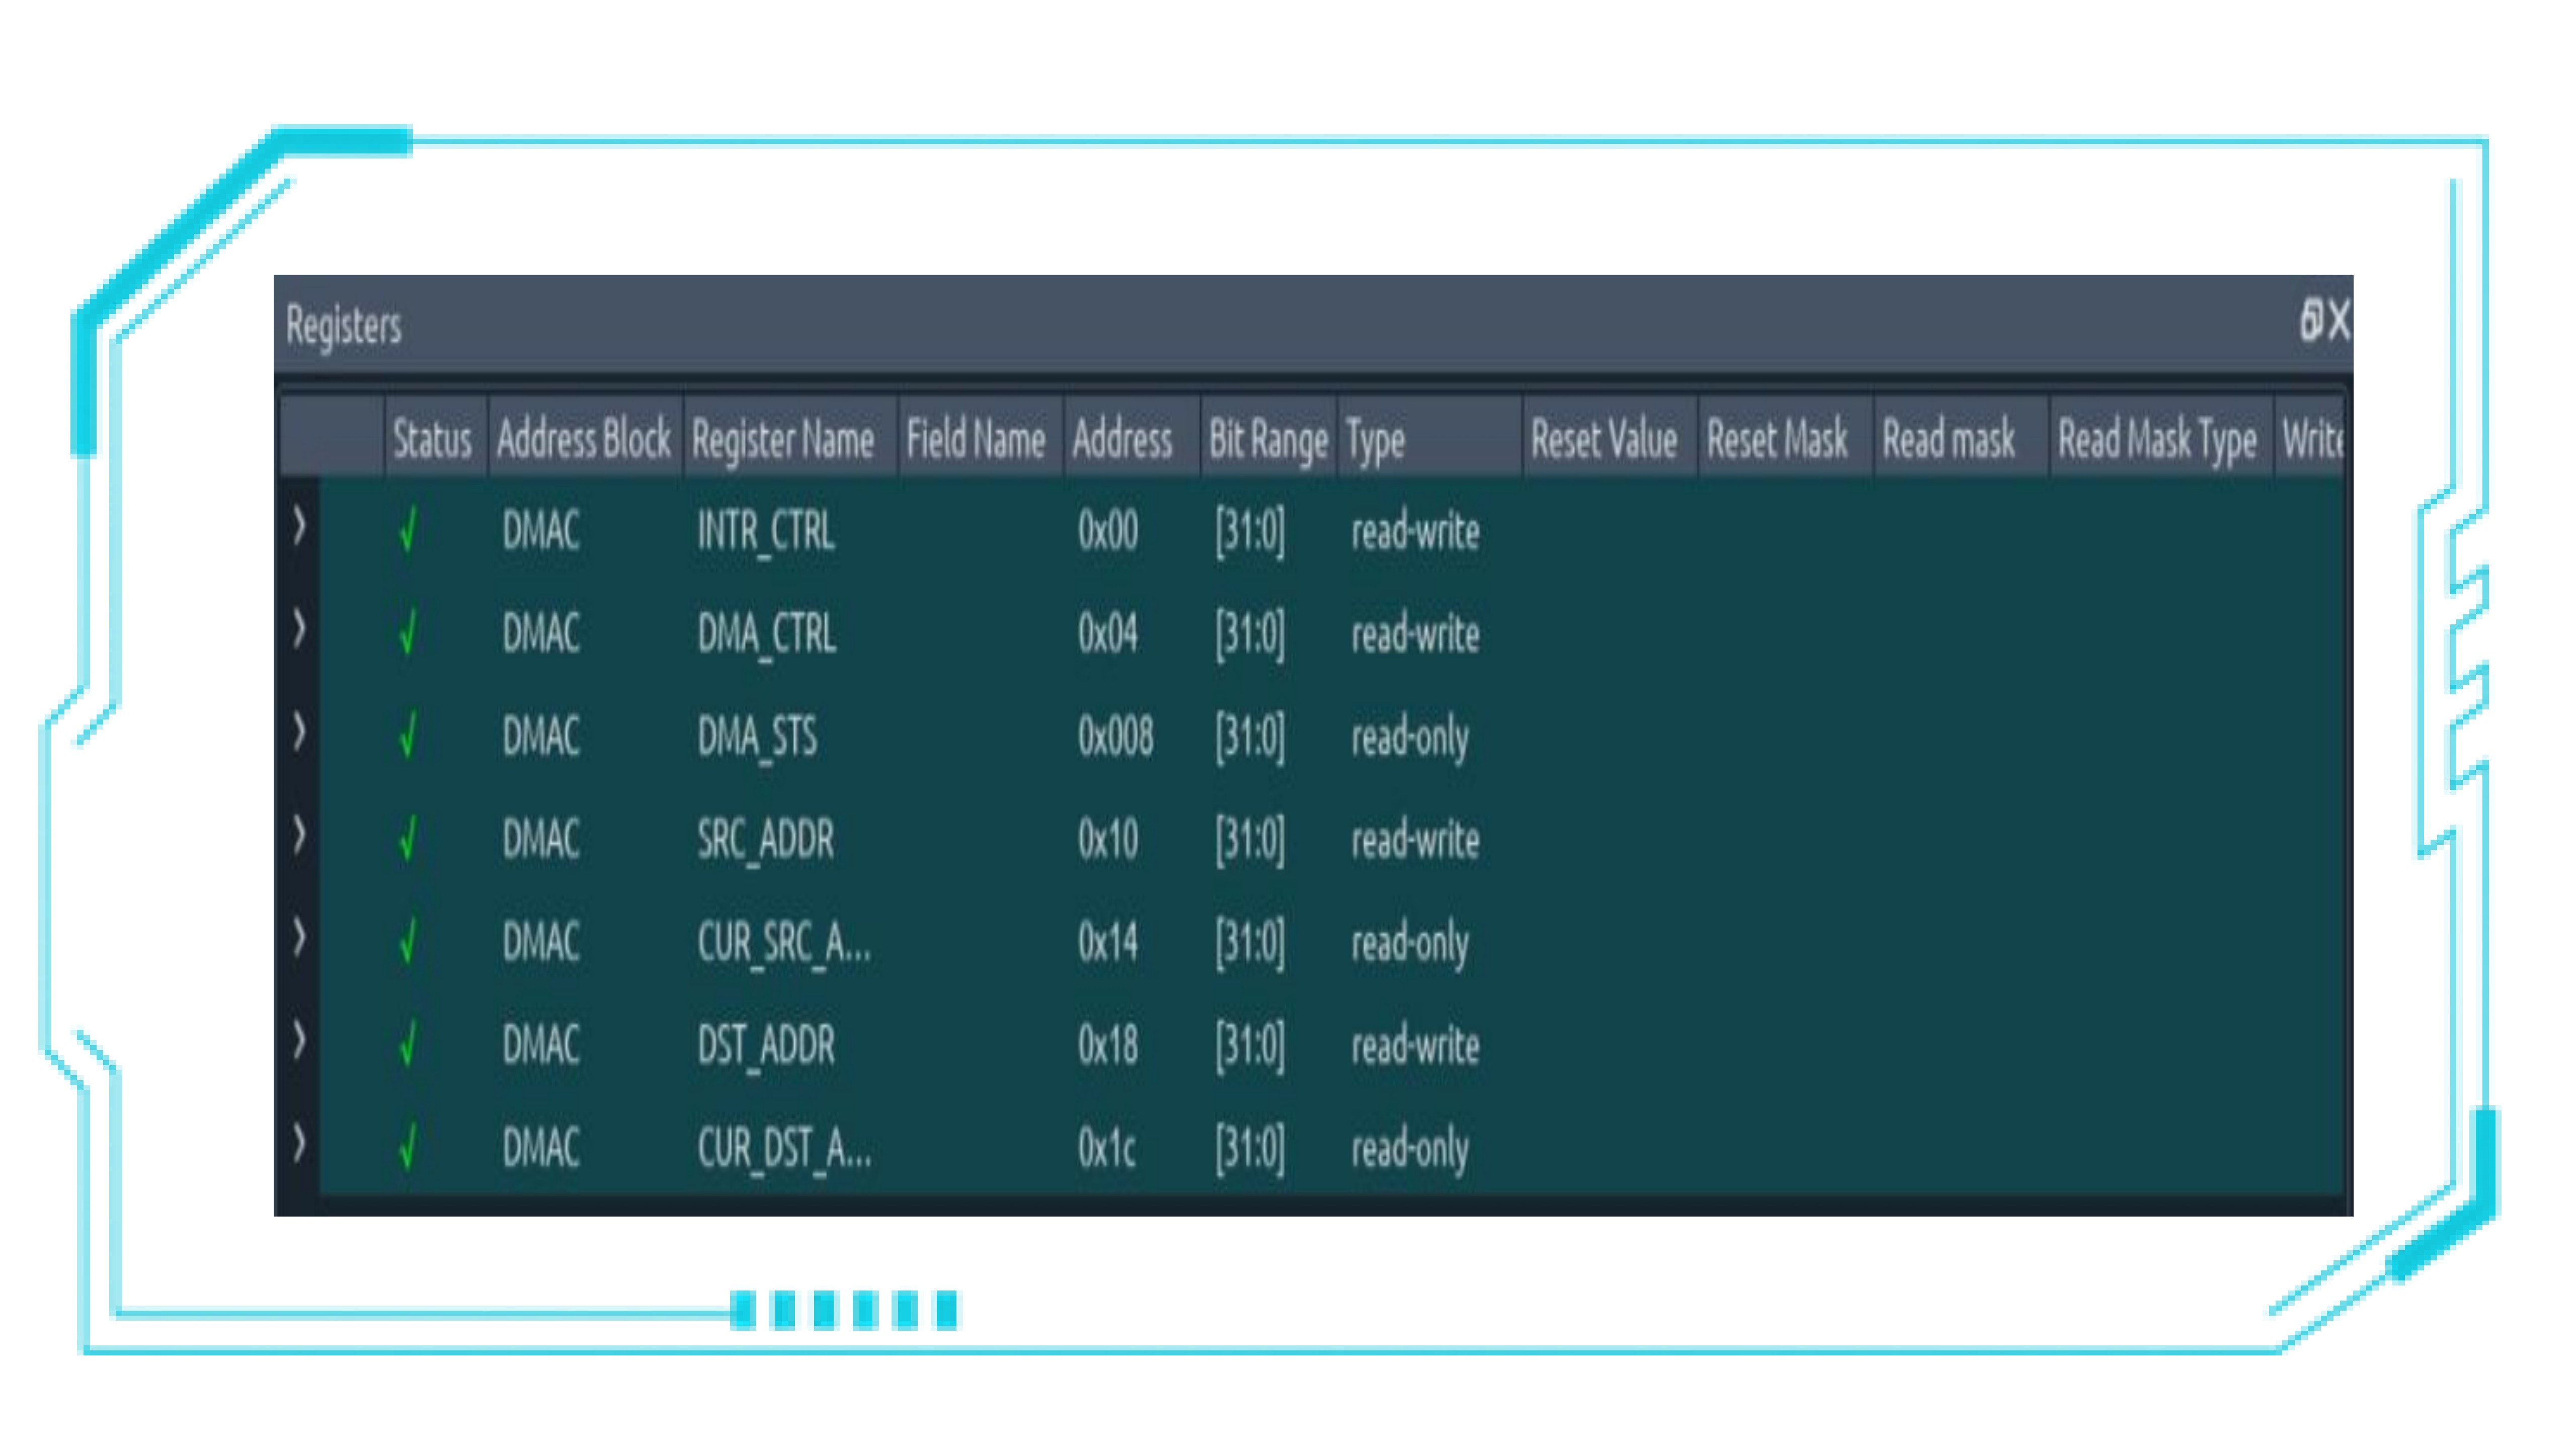Expand the DMA_CTRL register row
Screen dimensions: 2576x1449
(x=299, y=629)
